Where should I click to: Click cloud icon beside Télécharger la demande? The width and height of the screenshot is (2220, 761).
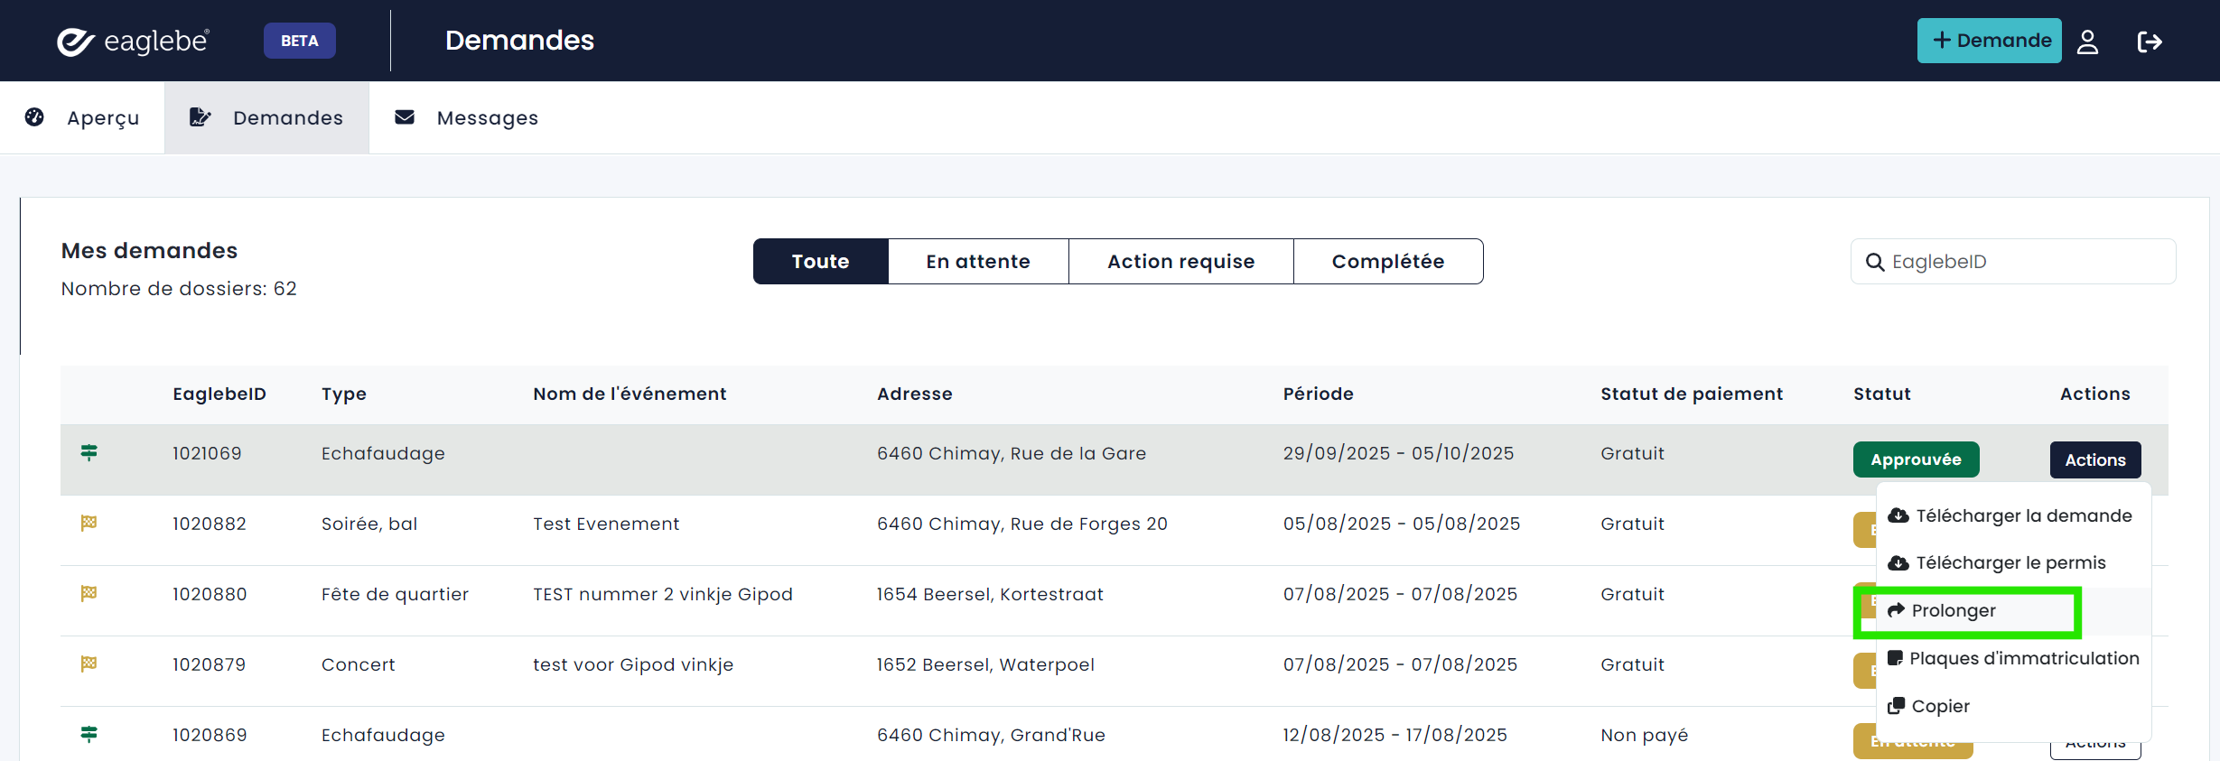tap(1898, 515)
